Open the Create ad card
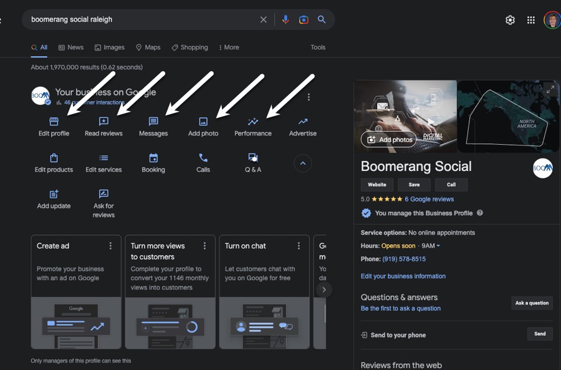This screenshot has width=561, height=370. point(76,292)
